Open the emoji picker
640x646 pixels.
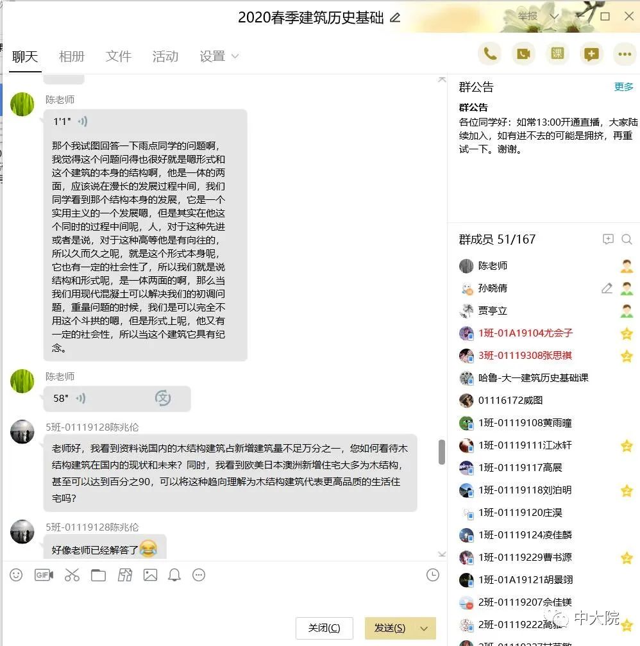coord(16,575)
